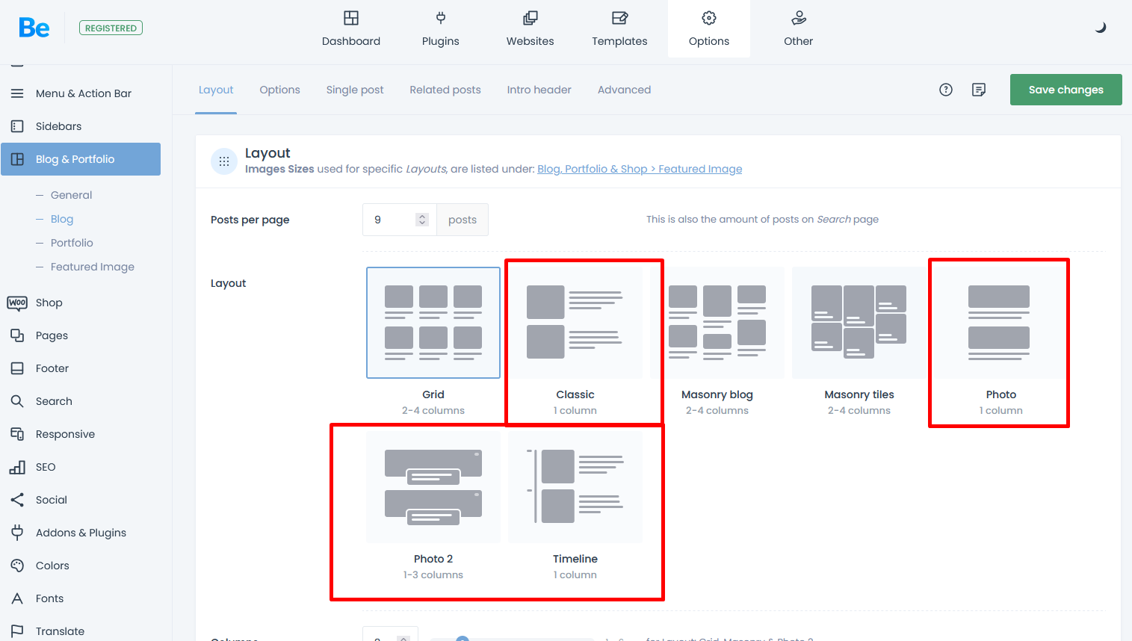Click the Blog & Portfolio layout icon

click(17, 159)
